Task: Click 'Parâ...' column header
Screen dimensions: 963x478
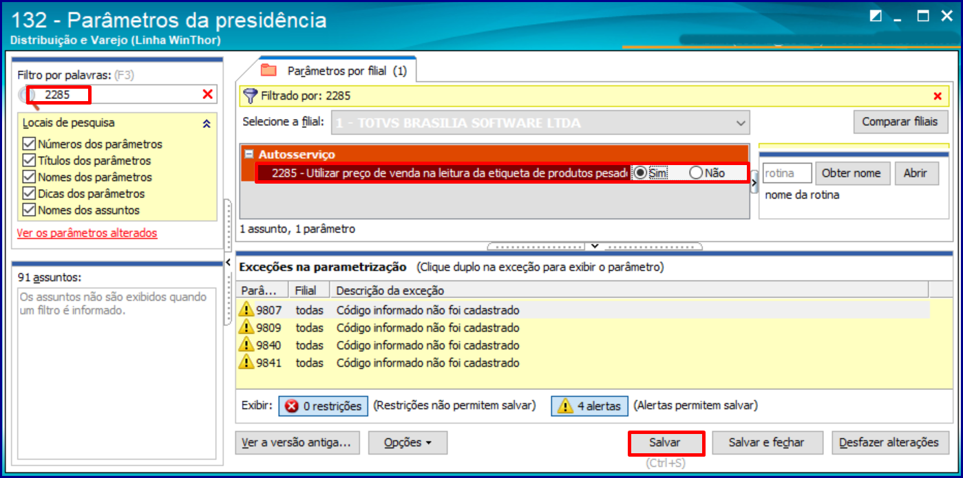Action: point(262,290)
